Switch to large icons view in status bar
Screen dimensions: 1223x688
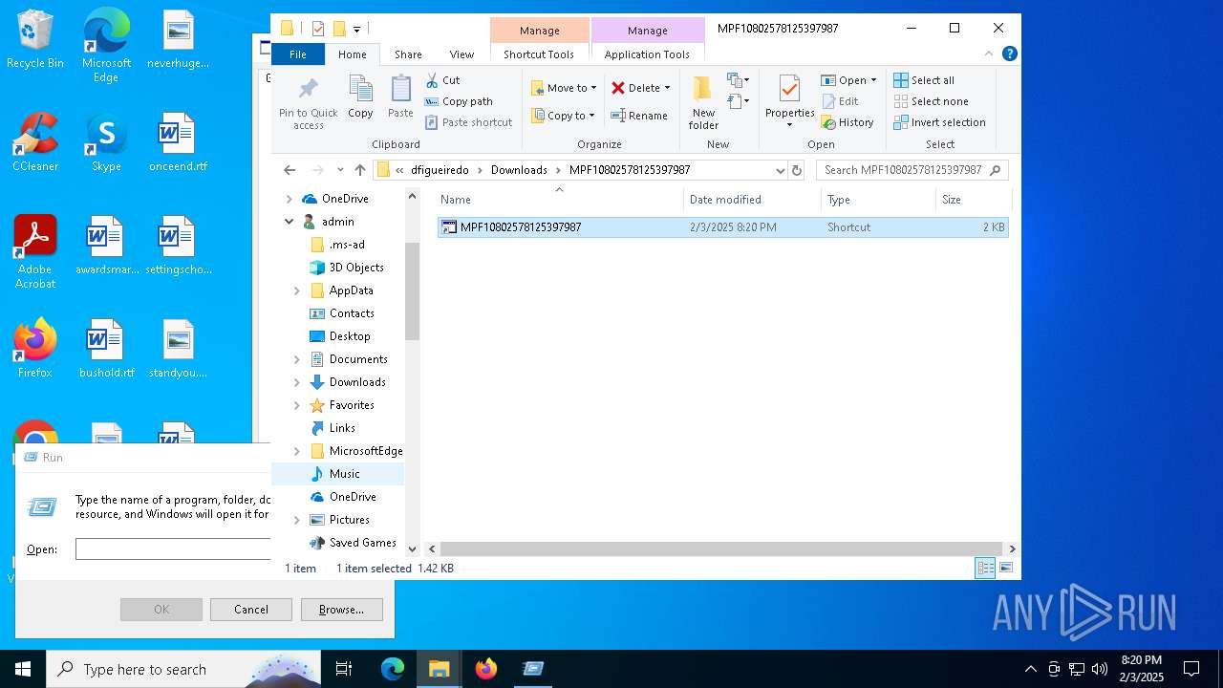click(x=1005, y=568)
